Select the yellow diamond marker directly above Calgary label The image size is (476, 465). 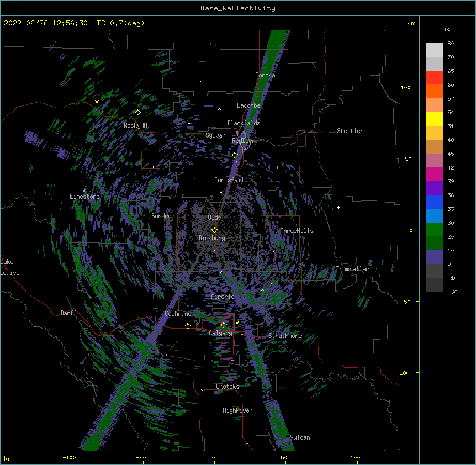tap(224, 325)
